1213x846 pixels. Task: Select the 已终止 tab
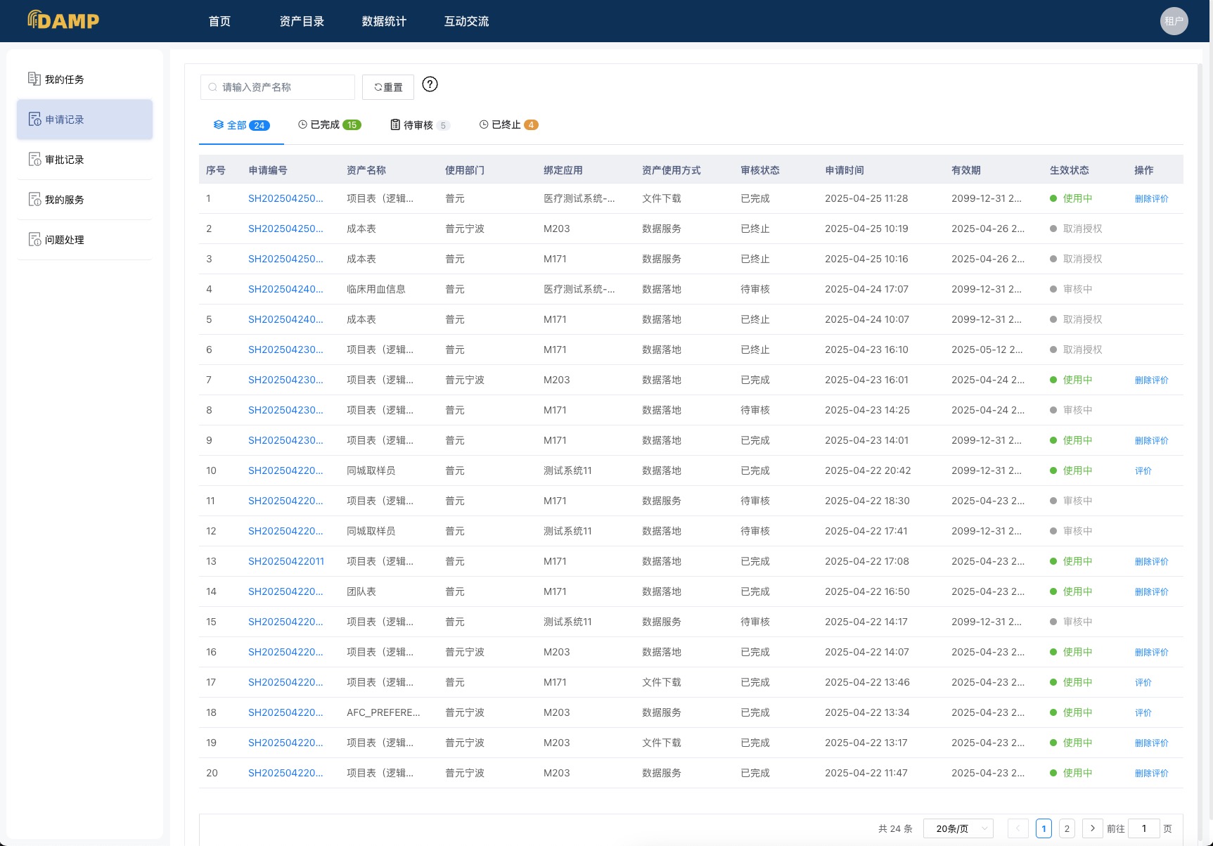coord(508,125)
